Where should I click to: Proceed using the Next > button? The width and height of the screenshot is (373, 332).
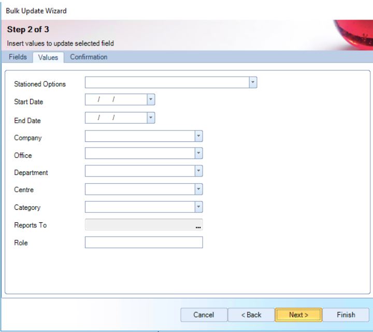pyautogui.click(x=298, y=315)
